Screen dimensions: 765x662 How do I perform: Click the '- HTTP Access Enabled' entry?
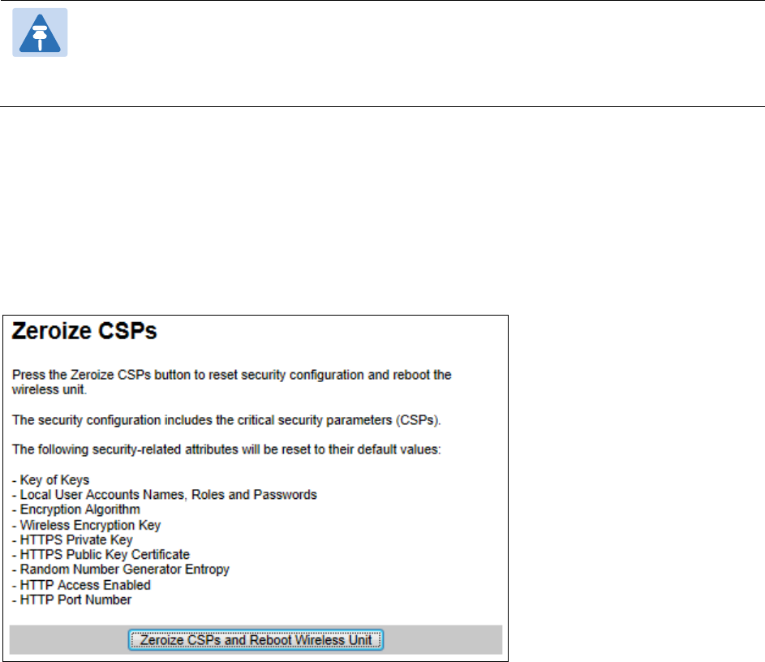click(81, 585)
